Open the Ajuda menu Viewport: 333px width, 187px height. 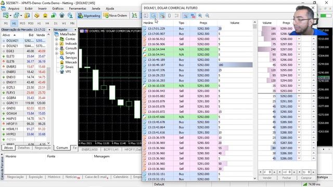coord(110,8)
